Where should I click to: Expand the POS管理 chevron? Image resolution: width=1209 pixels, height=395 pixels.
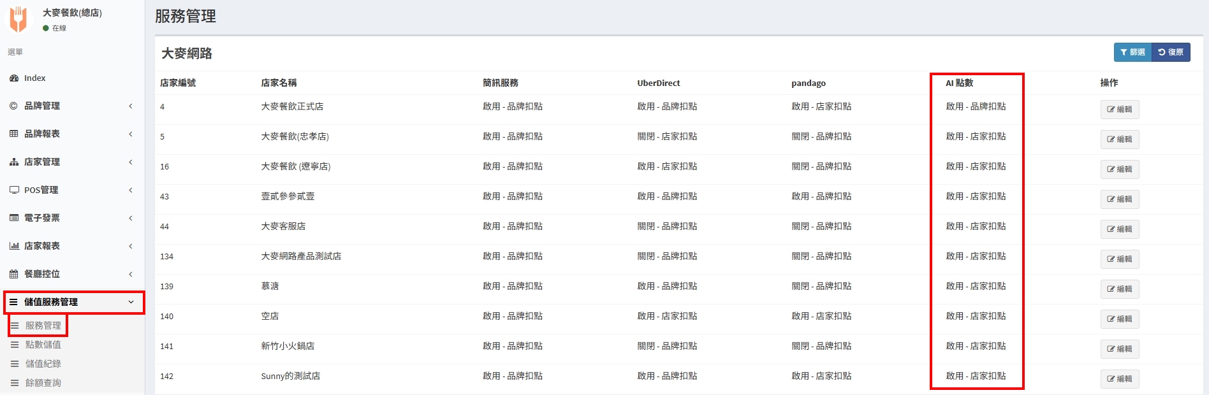tap(131, 190)
